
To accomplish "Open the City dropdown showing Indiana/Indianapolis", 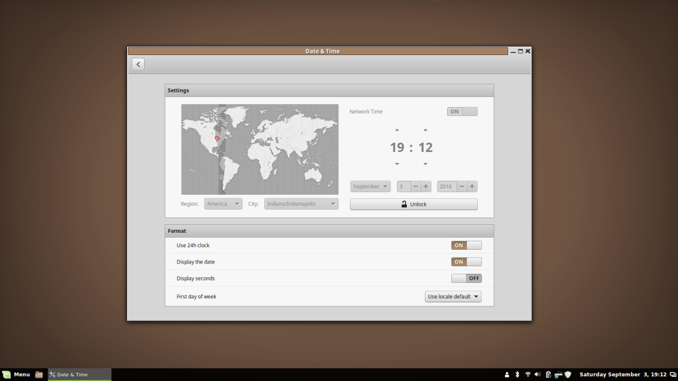I will click(301, 204).
